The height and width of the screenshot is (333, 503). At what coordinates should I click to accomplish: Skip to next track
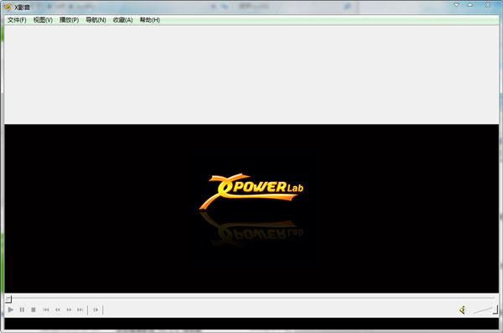[80, 310]
